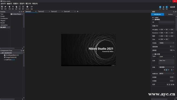Click the fullscreen expand-arrows toolbar icon
The height and width of the screenshot is (100, 177).
click(x=20, y=7)
